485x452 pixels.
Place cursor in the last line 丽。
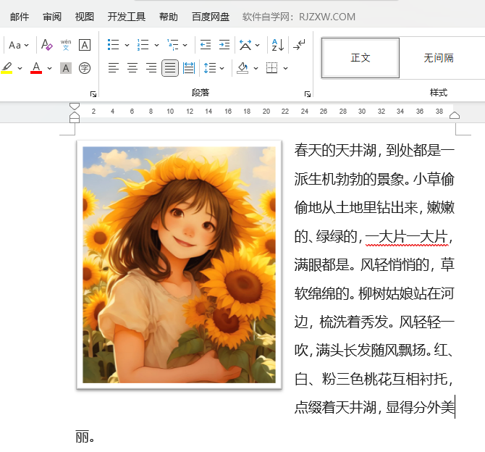pyautogui.click(x=85, y=437)
